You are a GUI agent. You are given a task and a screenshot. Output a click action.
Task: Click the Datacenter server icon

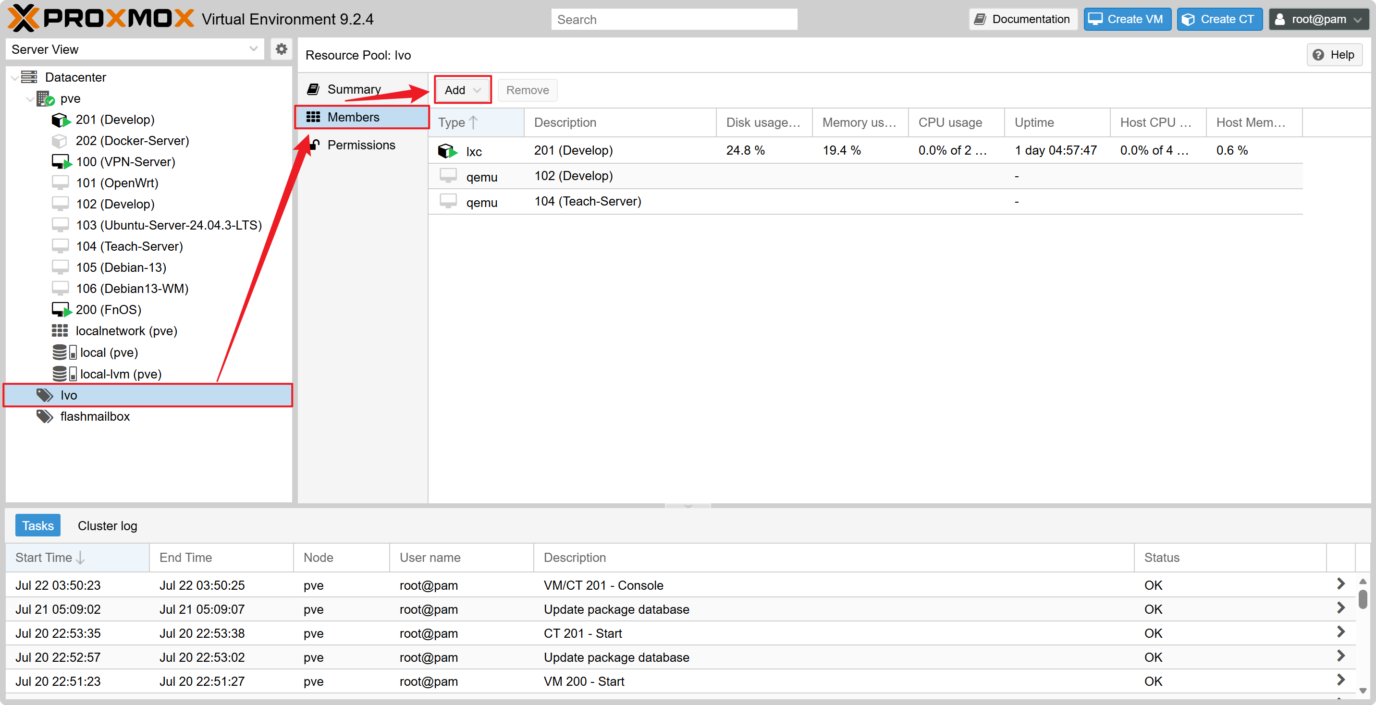pyautogui.click(x=29, y=77)
